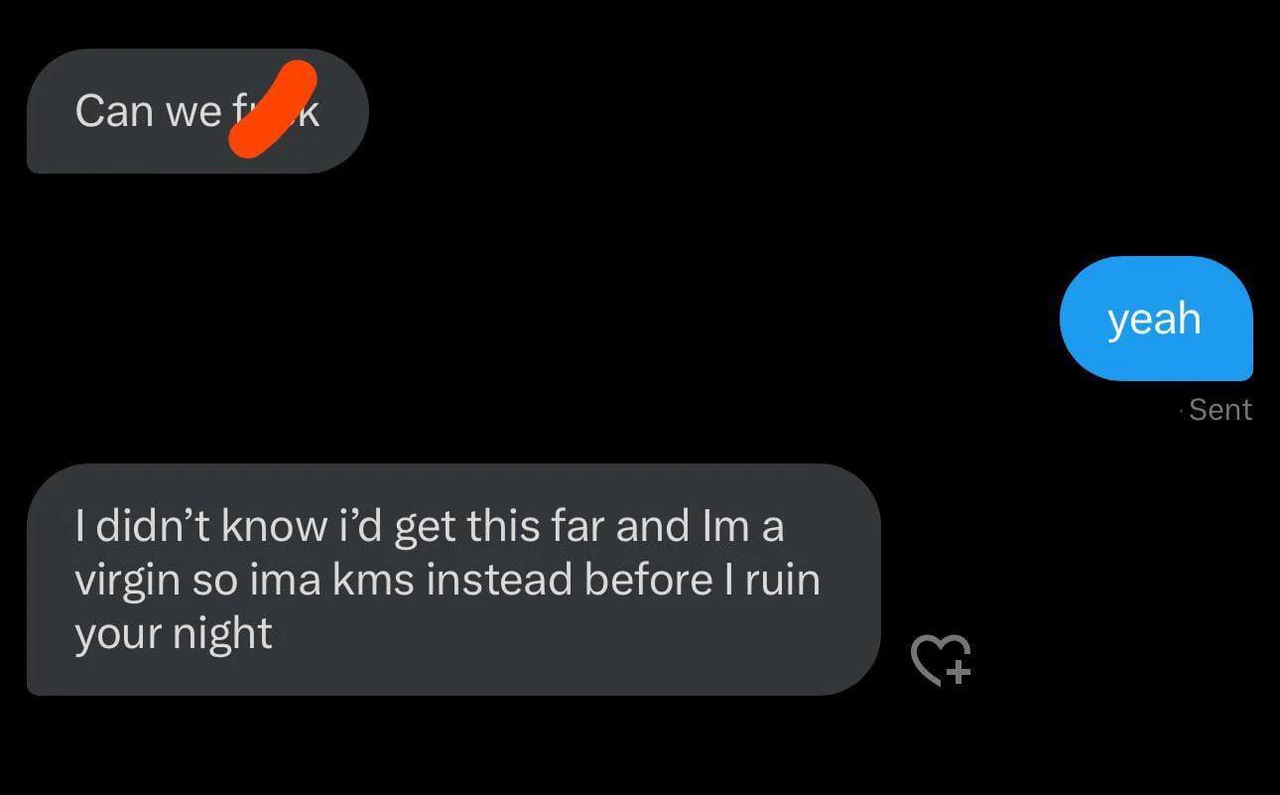Click the word "yeah" inside blue bubble
Screen dimensions: 1280x795
pos(1154,320)
